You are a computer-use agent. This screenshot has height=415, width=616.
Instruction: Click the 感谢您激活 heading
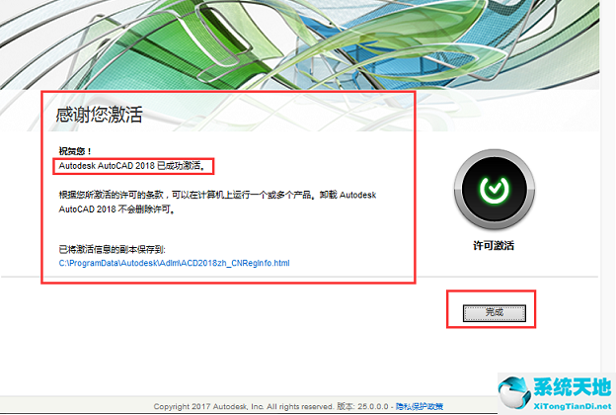[99, 115]
